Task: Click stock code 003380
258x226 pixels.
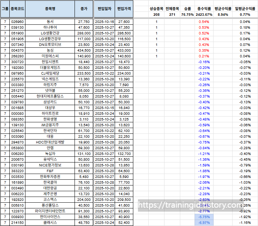Action: pos(18,85)
